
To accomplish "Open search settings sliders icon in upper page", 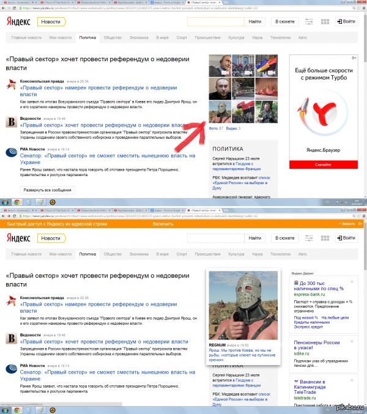I will click(x=309, y=22).
